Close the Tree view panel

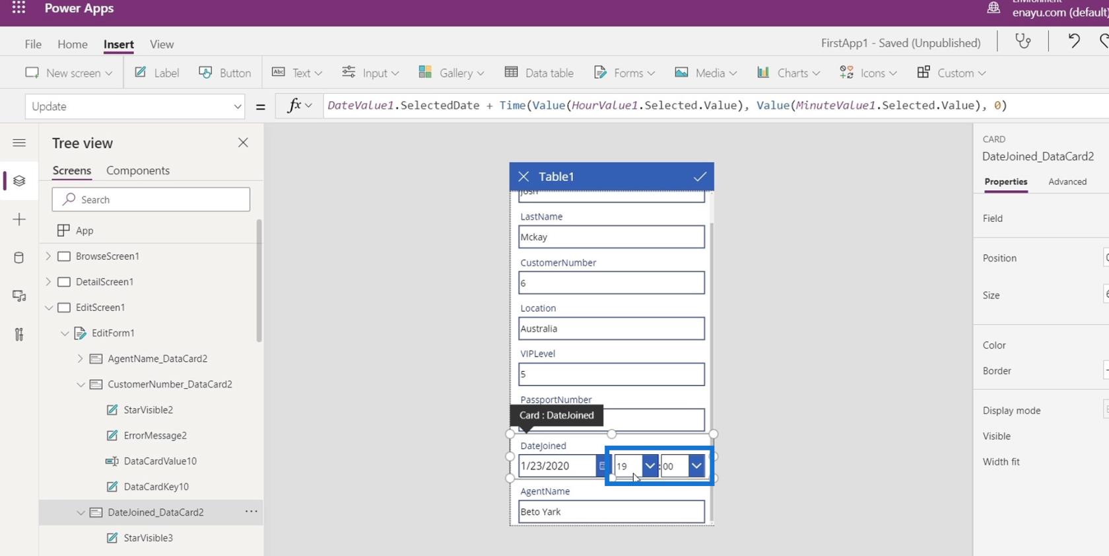coord(243,143)
